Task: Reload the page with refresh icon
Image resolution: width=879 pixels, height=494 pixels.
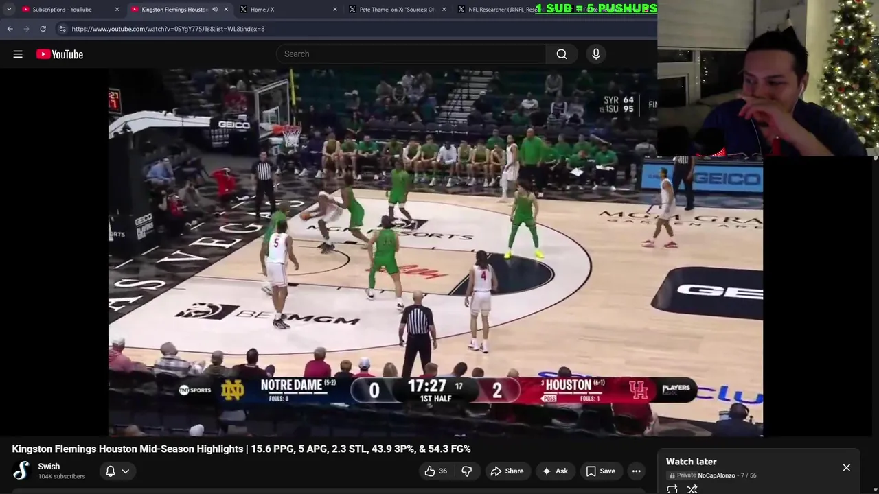Action: pos(43,29)
